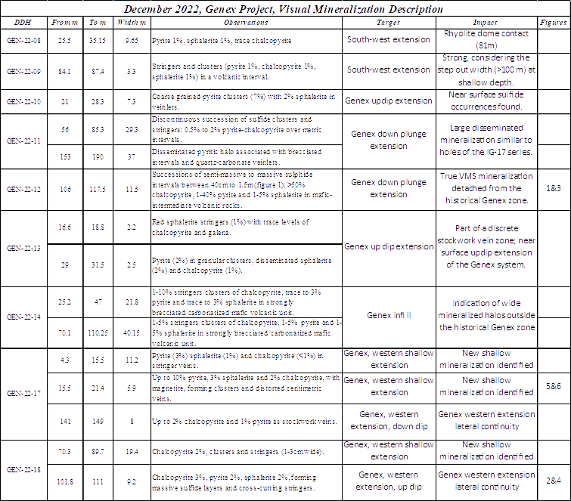The image size is (571, 501).
Task: Click the To value 117.5
Action: point(98,189)
